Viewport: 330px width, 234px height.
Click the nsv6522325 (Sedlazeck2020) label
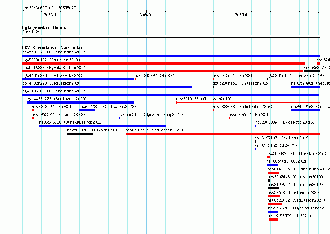coord(107,107)
